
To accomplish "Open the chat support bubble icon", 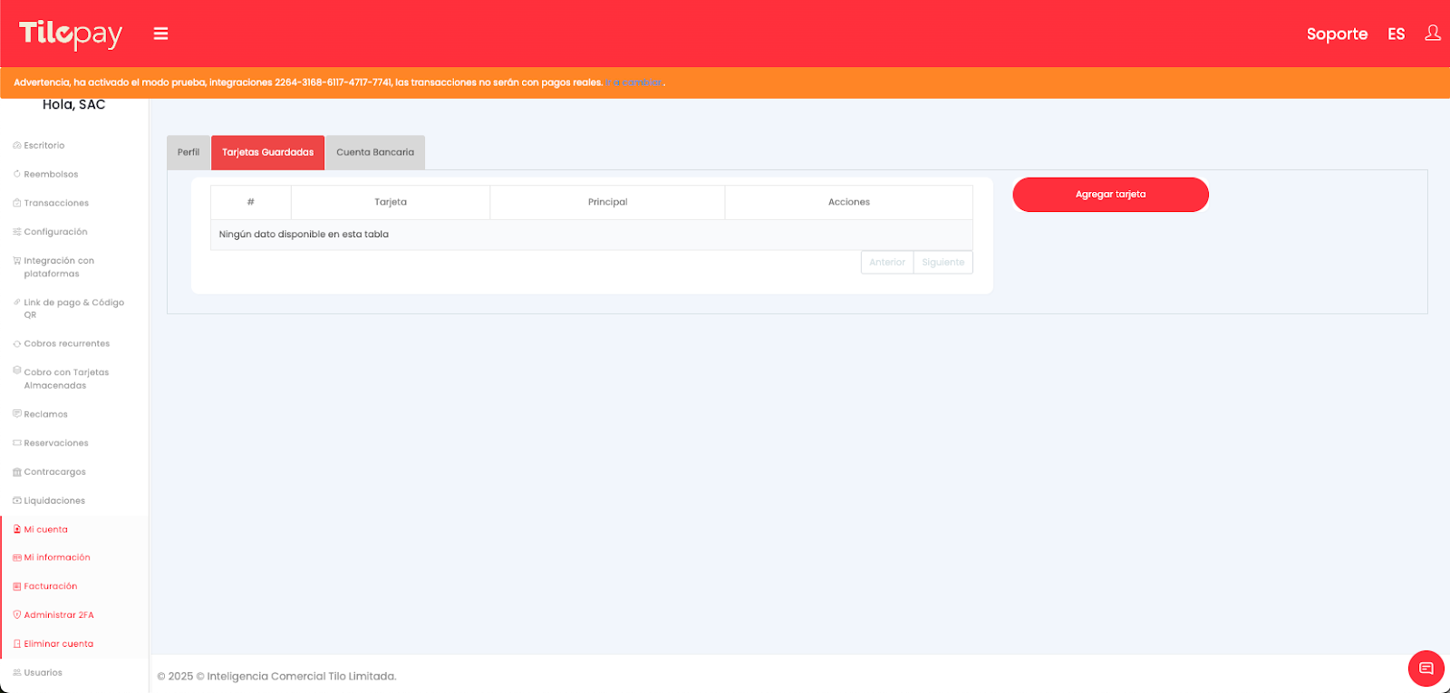I will click(x=1426, y=669).
